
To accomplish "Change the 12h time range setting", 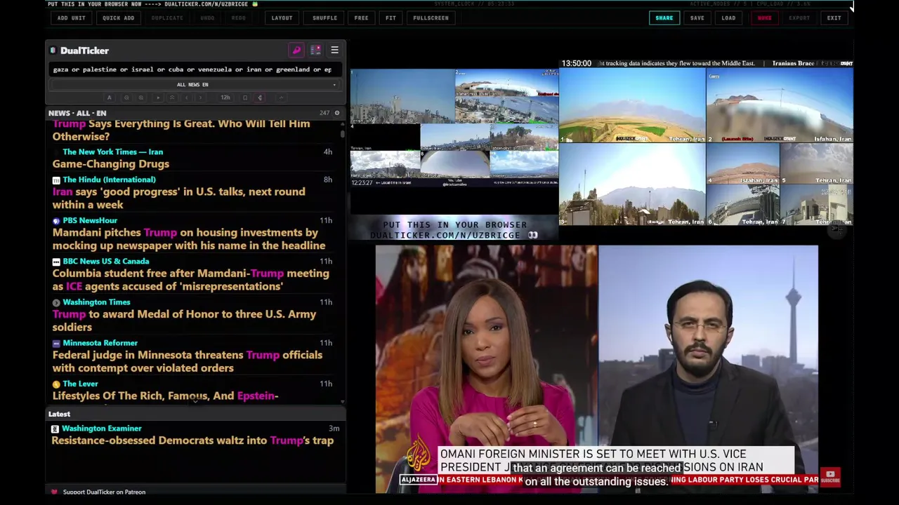I will [x=225, y=97].
